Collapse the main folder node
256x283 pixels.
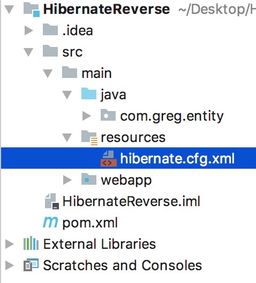point(48,74)
